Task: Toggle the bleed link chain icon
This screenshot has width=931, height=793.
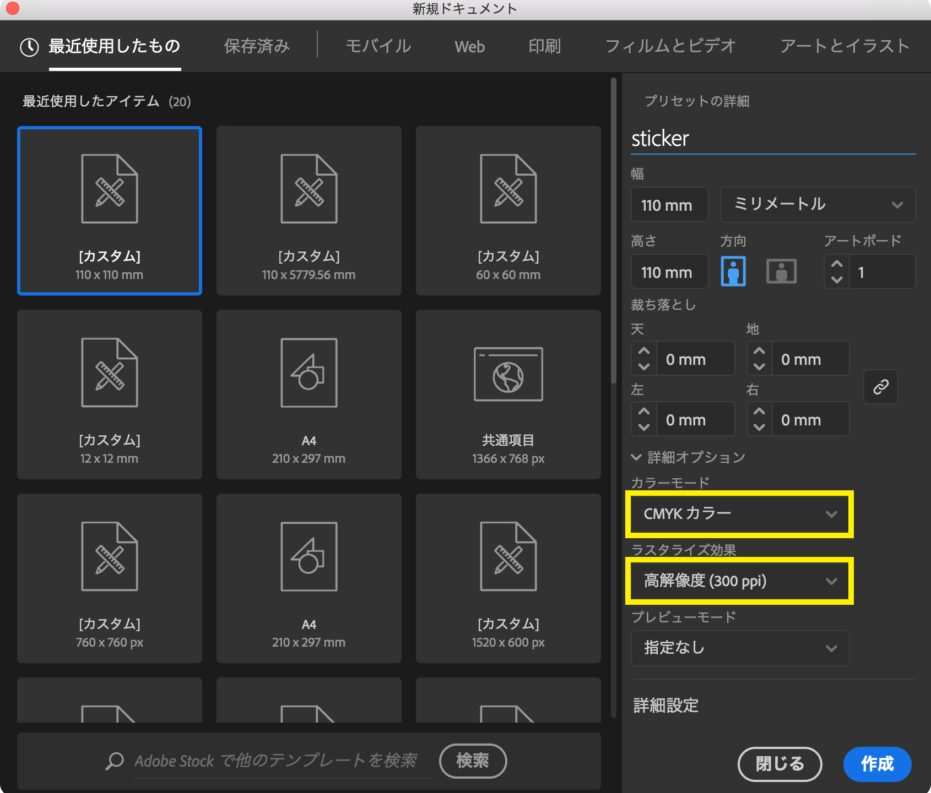Action: click(881, 387)
